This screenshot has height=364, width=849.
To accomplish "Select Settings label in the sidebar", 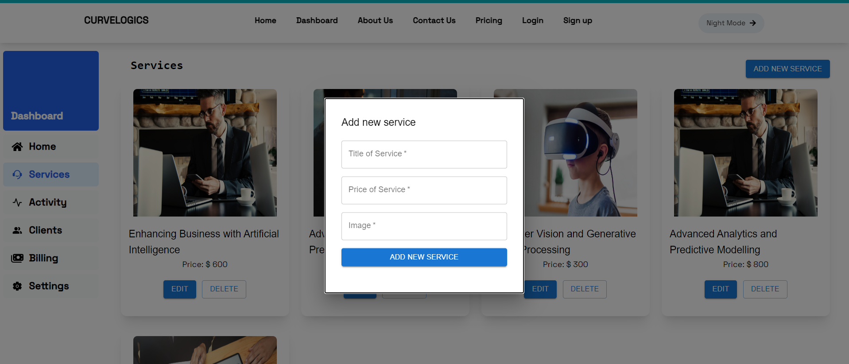I will pos(49,286).
